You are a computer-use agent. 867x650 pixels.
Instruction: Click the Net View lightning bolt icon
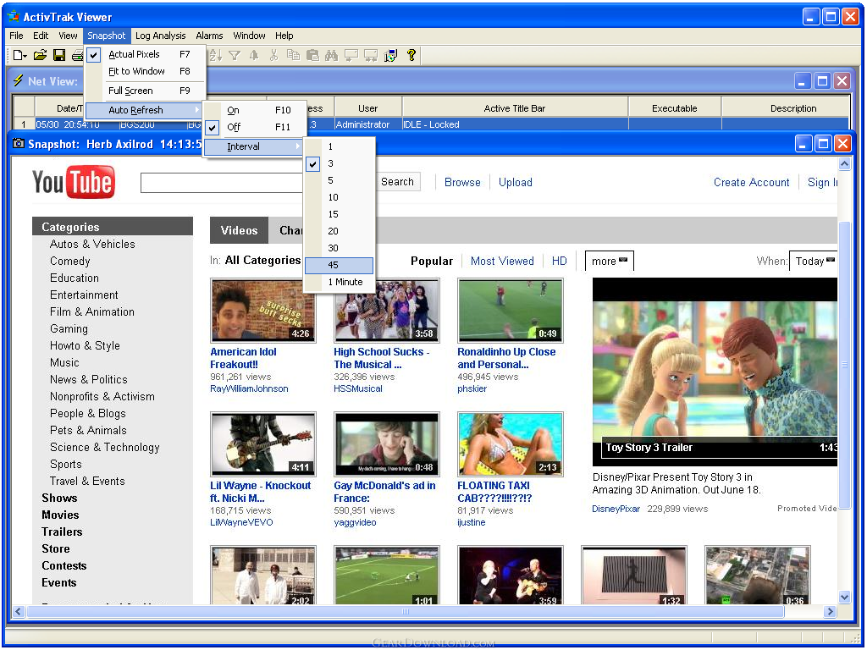(x=18, y=80)
